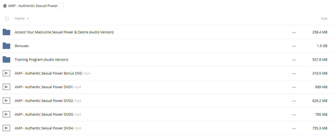Click the Access Your Masculine folder icon
The image size is (333, 135).
tap(6, 32)
